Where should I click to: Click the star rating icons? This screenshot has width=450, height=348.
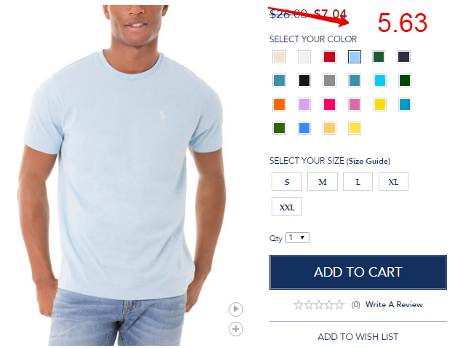point(319,304)
